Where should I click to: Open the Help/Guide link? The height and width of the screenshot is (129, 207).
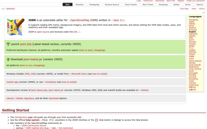click(160, 1)
